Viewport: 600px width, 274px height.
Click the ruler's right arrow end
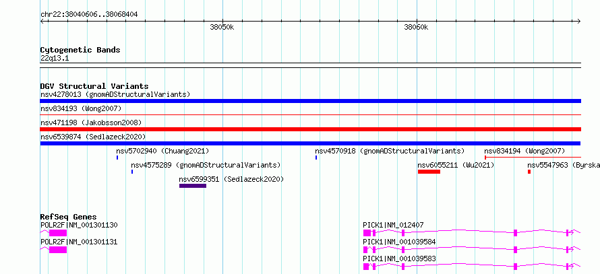pyautogui.click(x=579, y=21)
